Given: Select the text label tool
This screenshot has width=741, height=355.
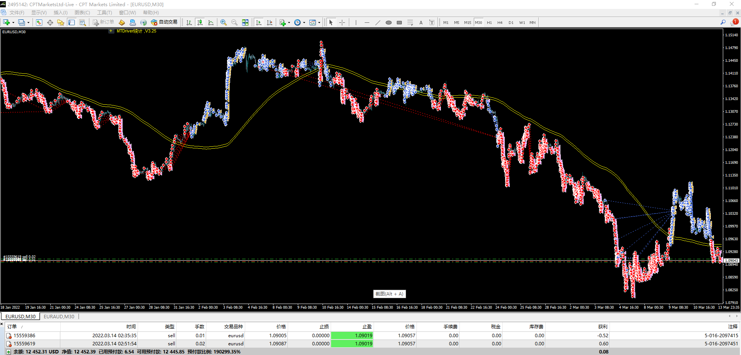Looking at the screenshot, I should [x=432, y=22].
